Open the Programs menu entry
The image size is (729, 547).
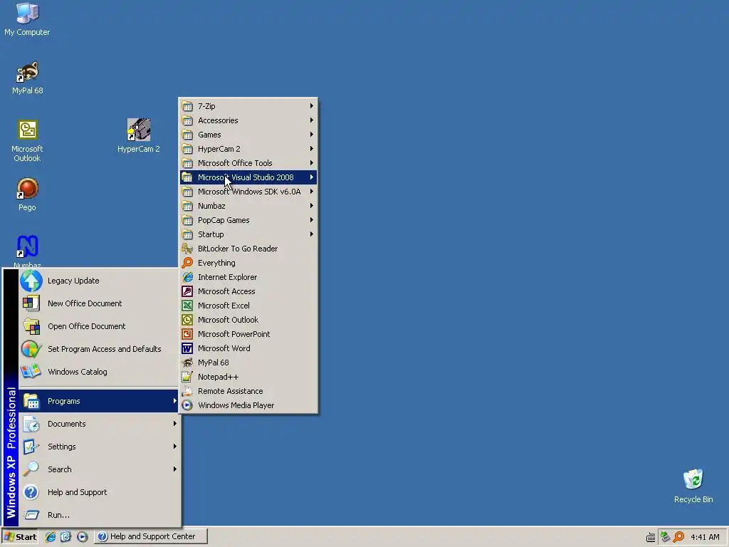coord(99,401)
